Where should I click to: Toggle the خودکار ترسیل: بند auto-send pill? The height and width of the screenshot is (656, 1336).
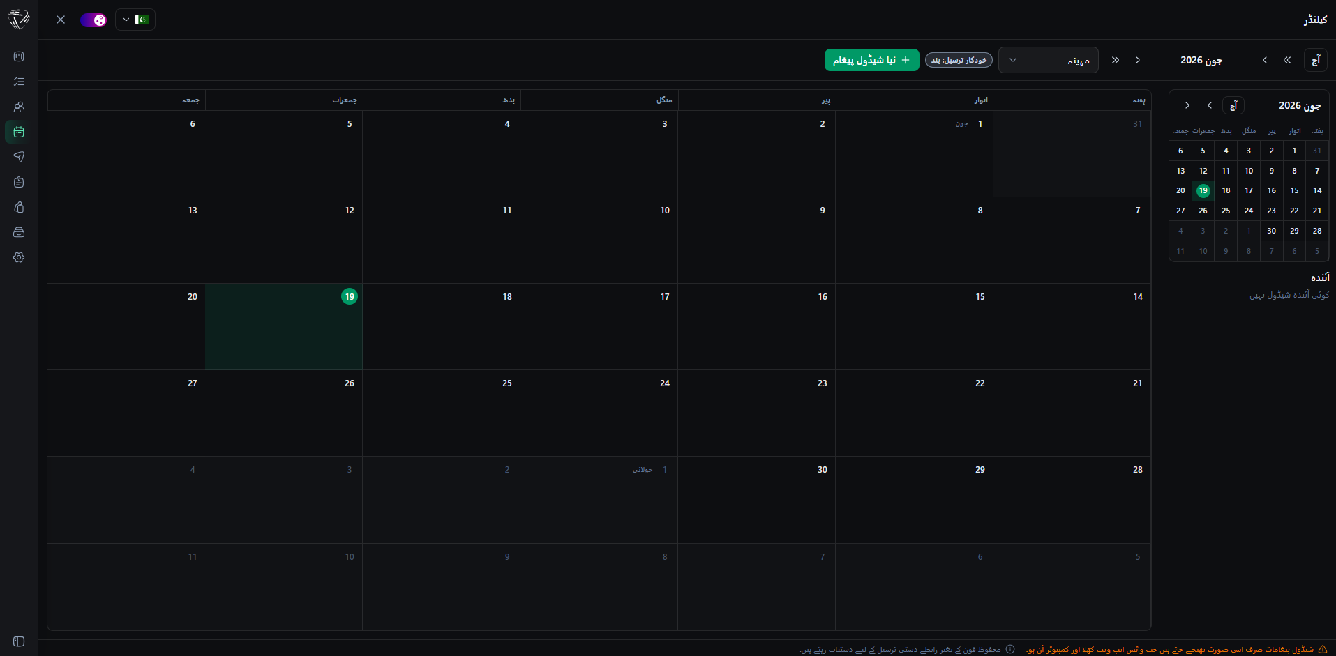click(959, 60)
